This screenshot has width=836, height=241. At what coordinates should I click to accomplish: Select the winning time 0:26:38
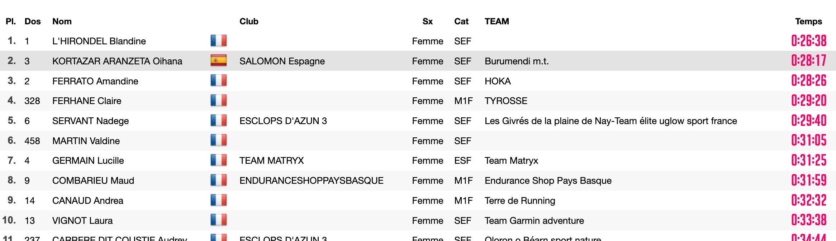click(809, 41)
